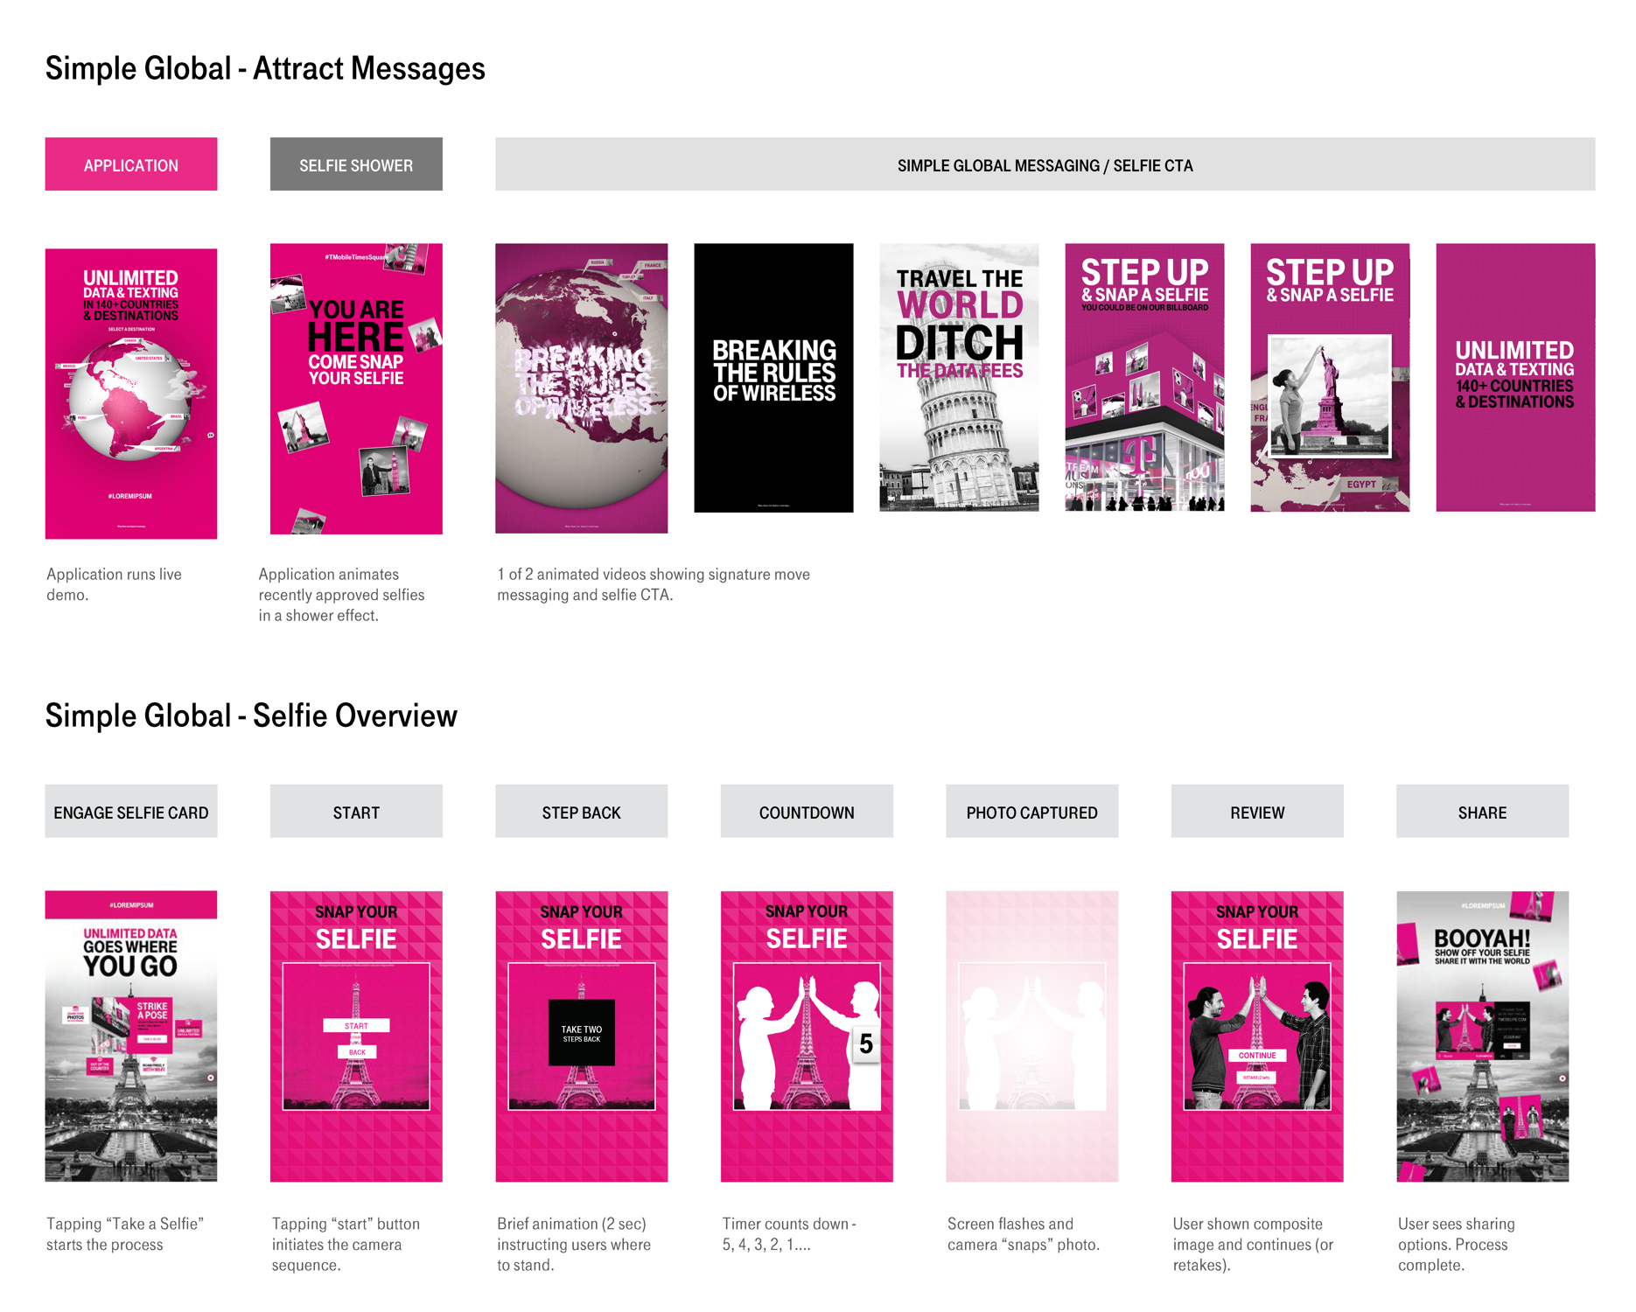Click the COUNTDOWN step label
Image resolution: width=1636 pixels, height=1312 pixels.
(x=807, y=812)
